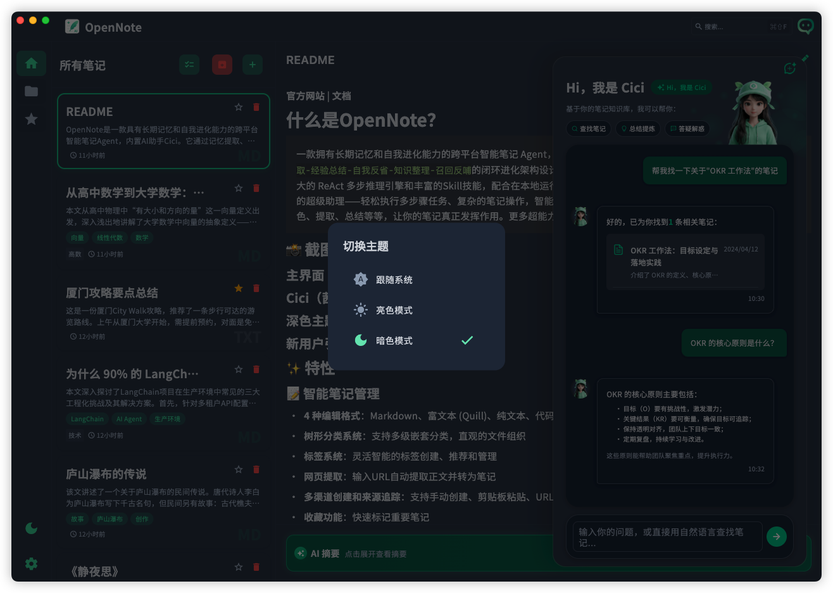Image resolution: width=833 pixels, height=593 pixels.
Task: Open the README note card
Action: coord(163,131)
